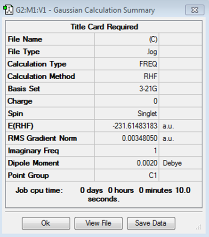The image size is (209, 237).
Task: Select the charge value 0
Action: [155, 101]
